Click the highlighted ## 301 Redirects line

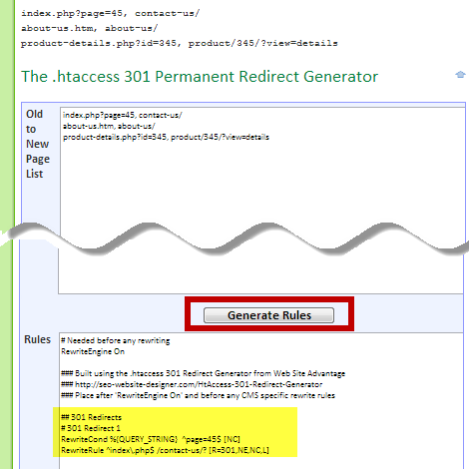tap(92, 417)
